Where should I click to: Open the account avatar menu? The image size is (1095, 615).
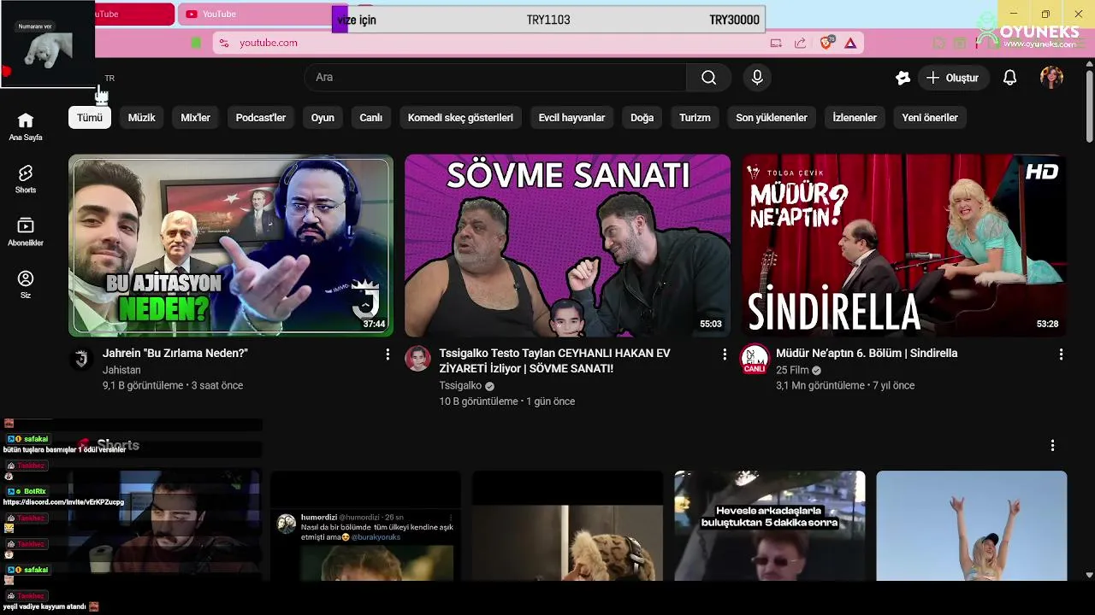click(x=1051, y=78)
